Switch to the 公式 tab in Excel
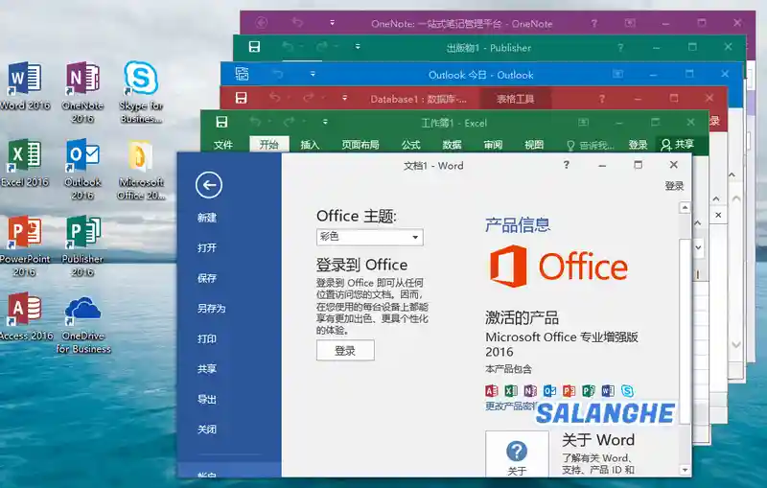The image size is (767, 488). (x=411, y=145)
